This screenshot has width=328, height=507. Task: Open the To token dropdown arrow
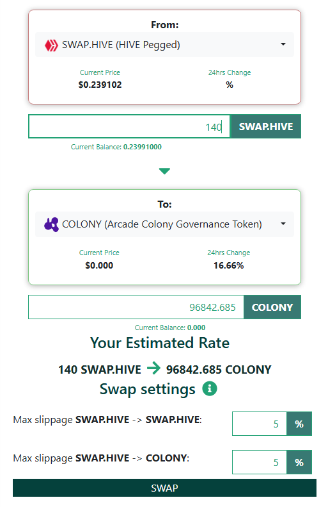tap(283, 224)
